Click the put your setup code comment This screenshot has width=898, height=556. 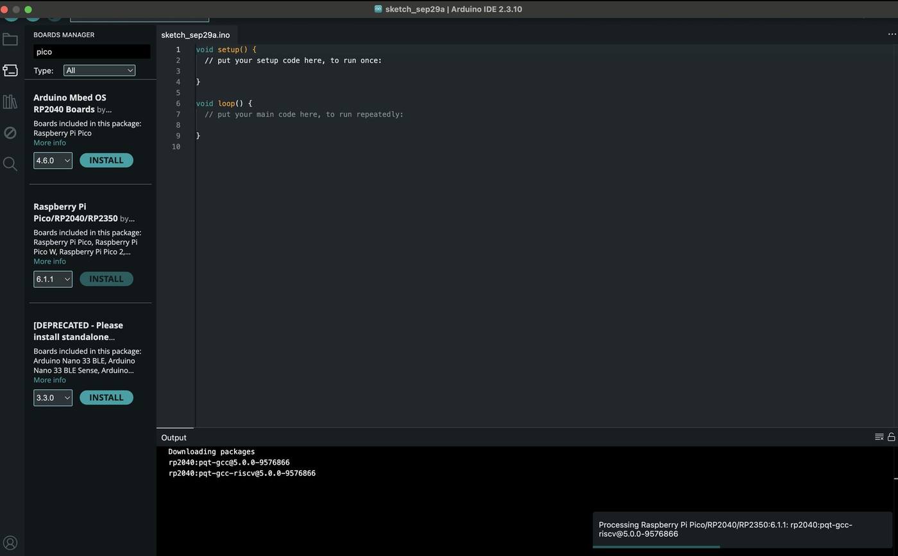(293, 60)
